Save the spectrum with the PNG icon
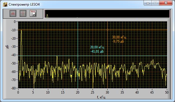 [x=33, y=13]
